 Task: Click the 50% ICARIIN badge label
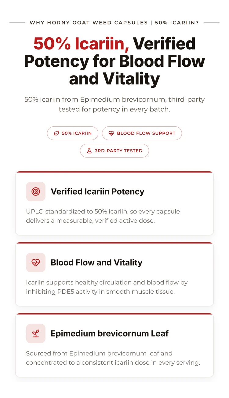click(x=77, y=133)
